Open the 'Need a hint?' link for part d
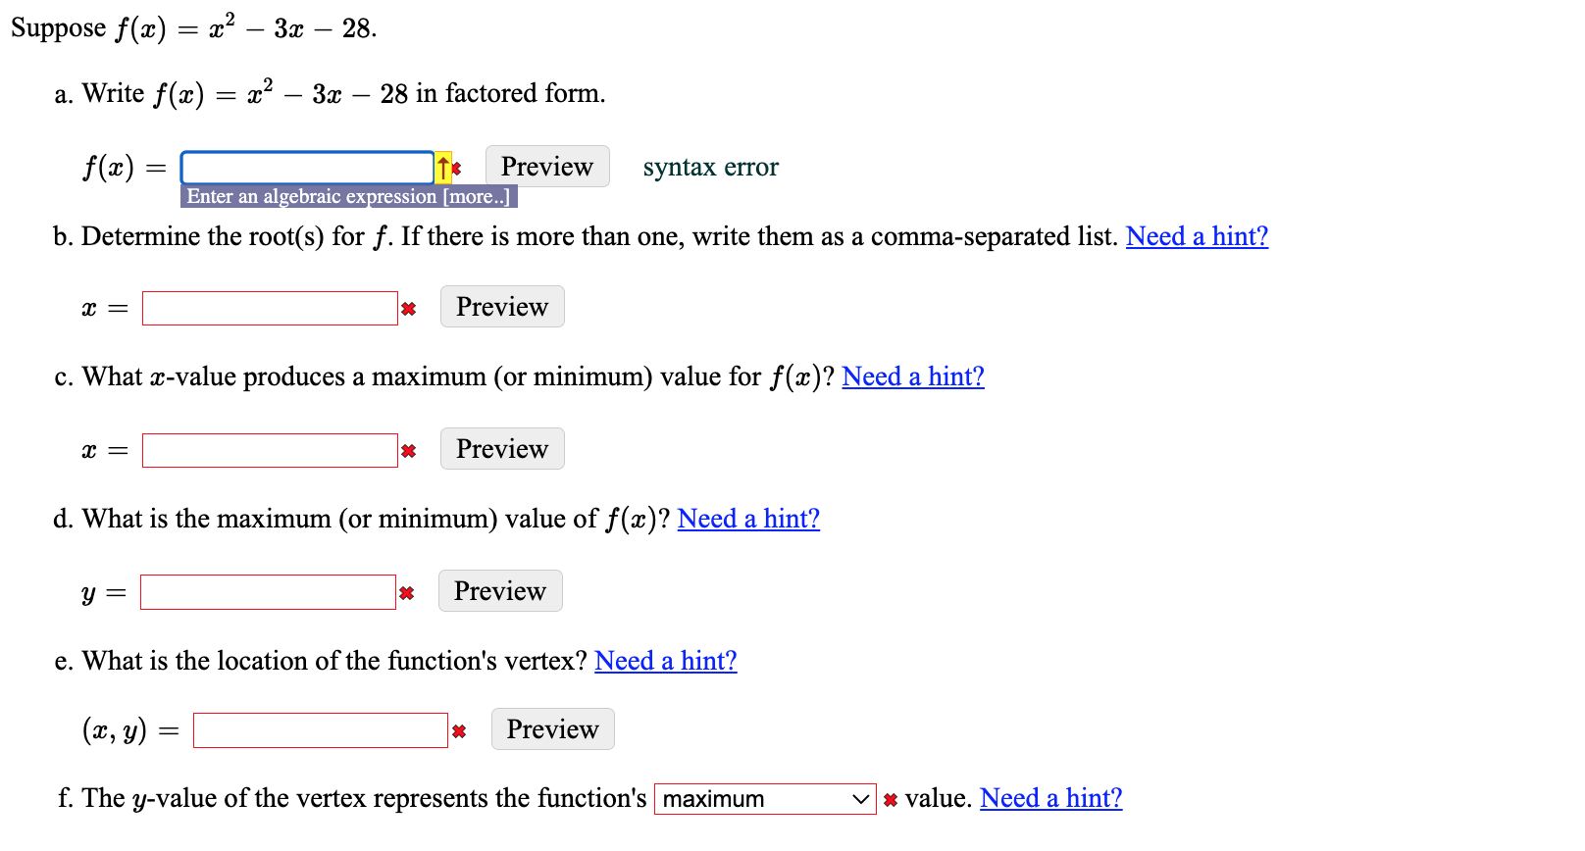 [x=748, y=519]
